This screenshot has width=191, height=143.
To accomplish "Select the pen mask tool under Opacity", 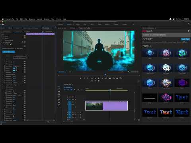I will tap(11, 44).
